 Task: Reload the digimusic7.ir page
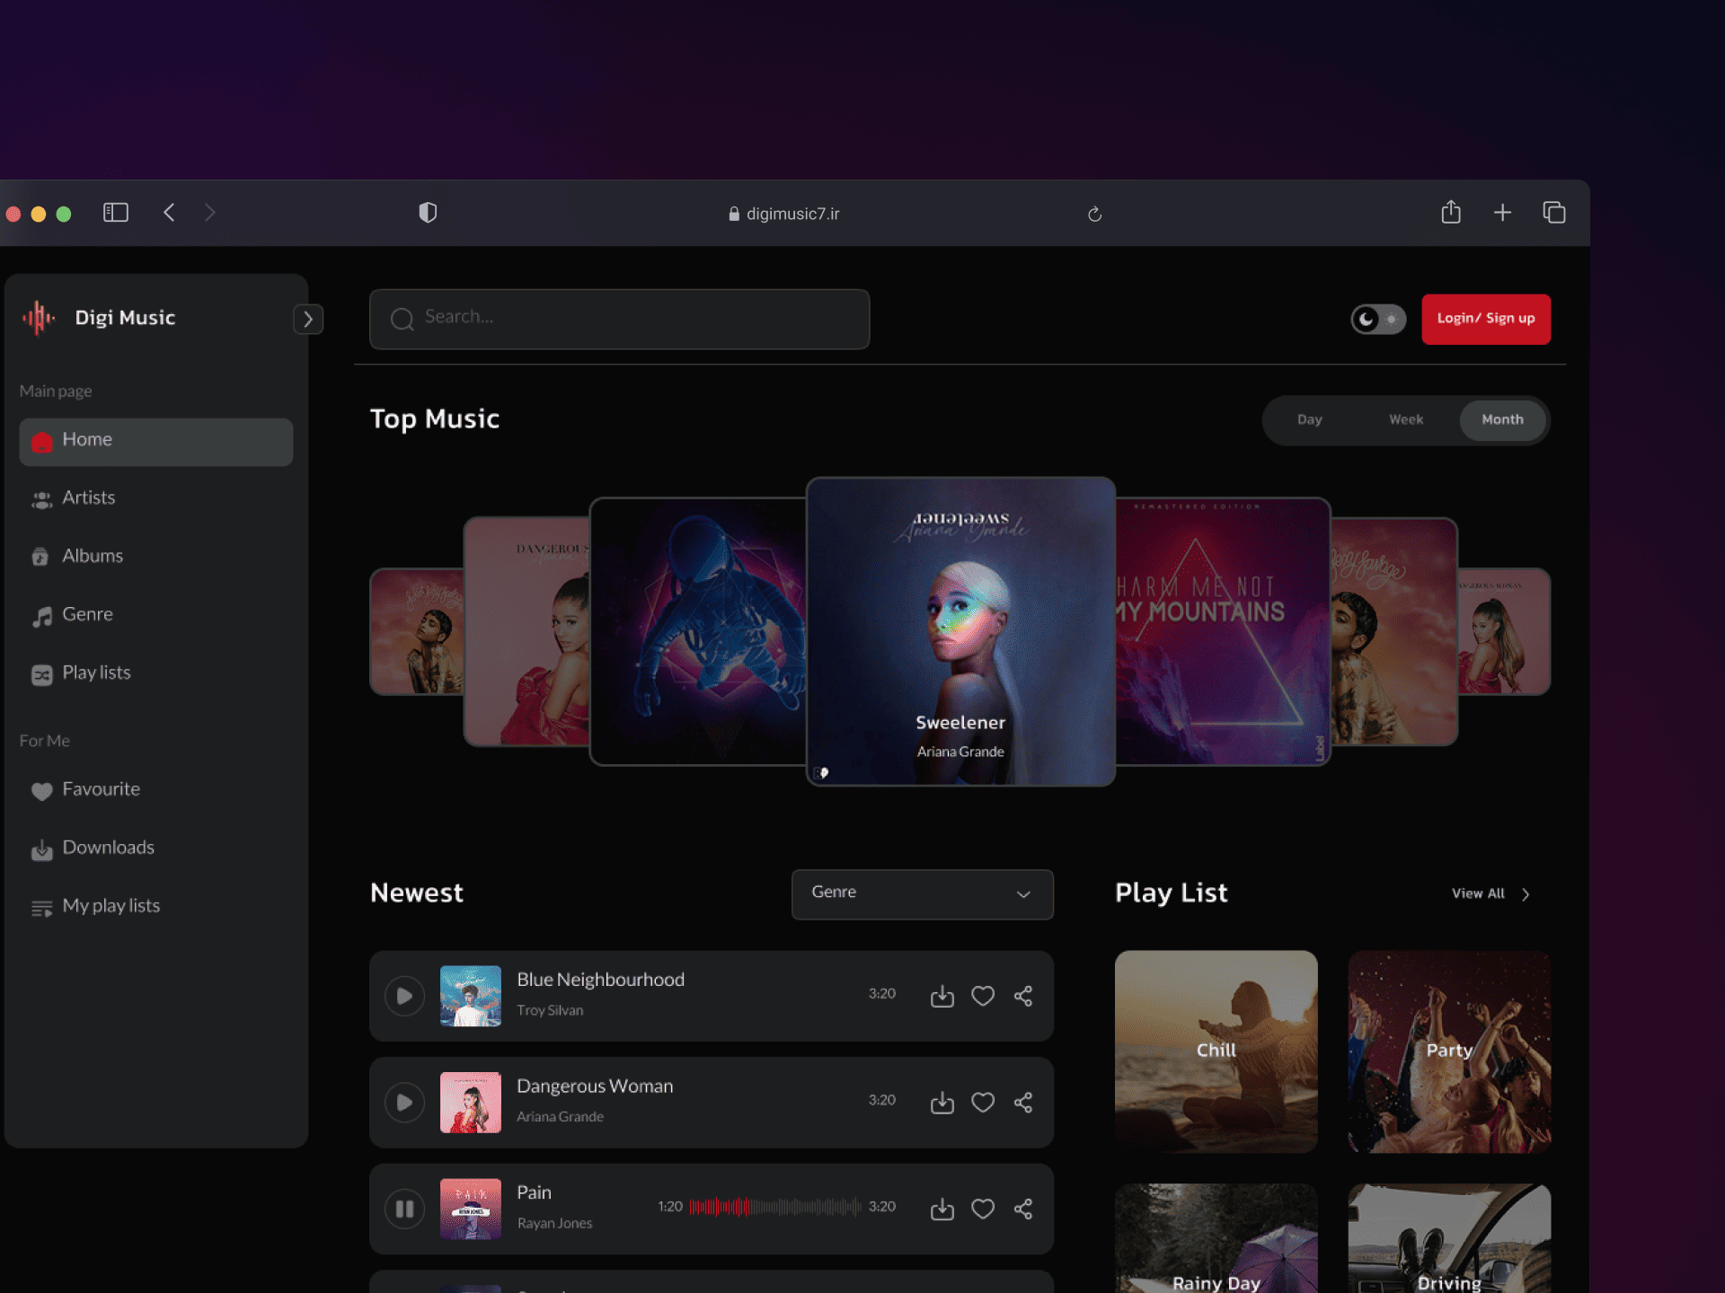point(1094,214)
